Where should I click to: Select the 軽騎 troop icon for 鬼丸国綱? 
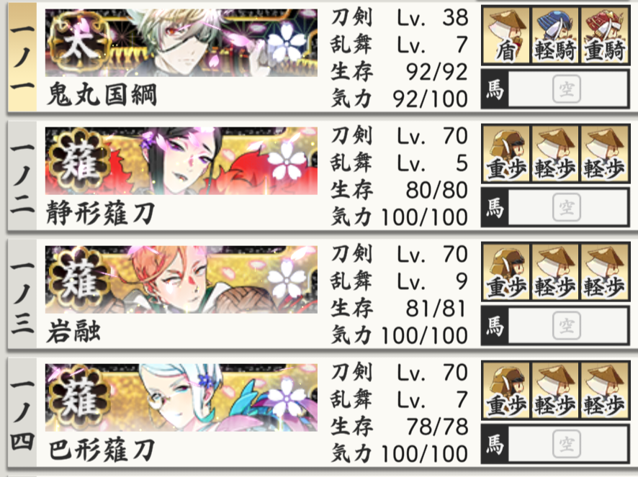pos(555,36)
